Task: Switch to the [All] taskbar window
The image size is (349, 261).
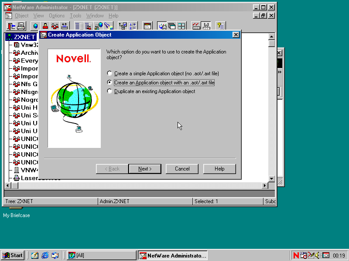Action: coord(102,255)
